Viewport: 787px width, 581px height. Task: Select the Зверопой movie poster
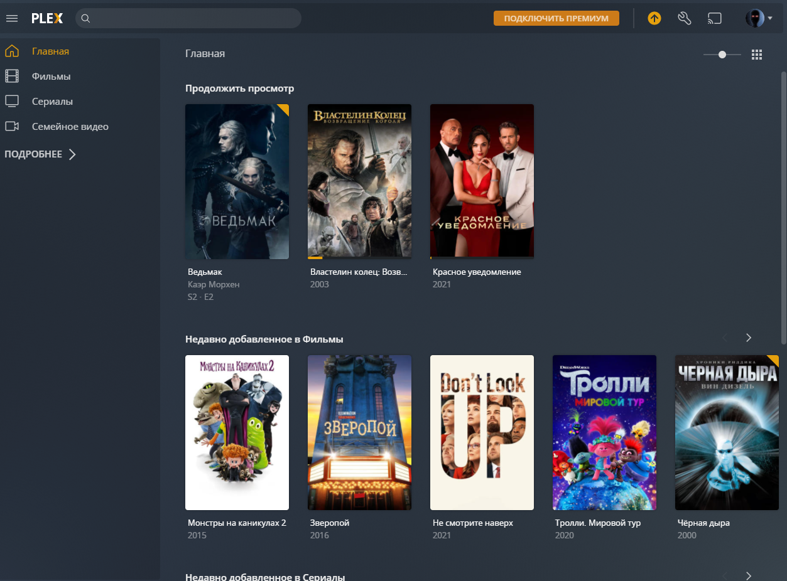(x=359, y=432)
